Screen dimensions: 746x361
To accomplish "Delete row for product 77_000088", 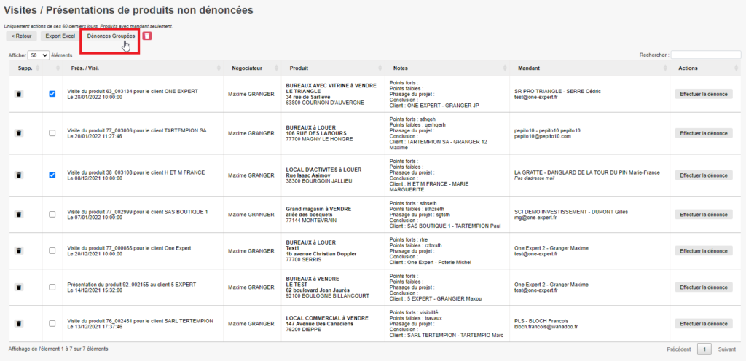I will (x=19, y=251).
